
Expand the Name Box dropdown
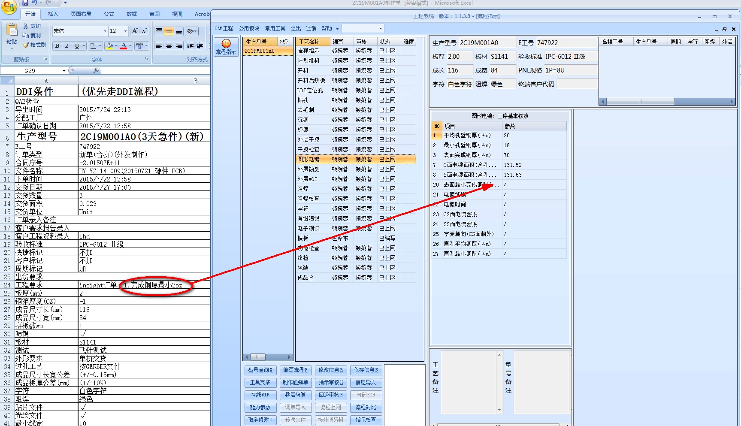64,70
